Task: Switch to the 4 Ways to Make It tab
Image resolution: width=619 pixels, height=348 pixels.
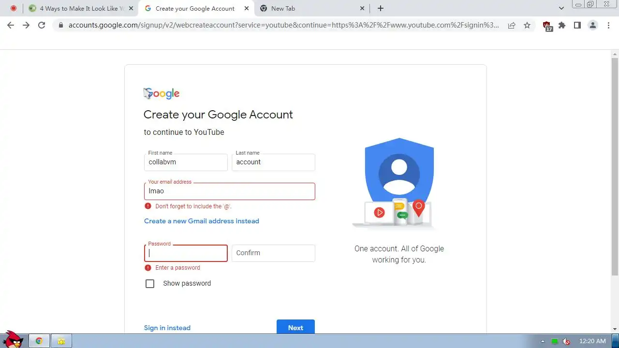Action: click(80, 8)
